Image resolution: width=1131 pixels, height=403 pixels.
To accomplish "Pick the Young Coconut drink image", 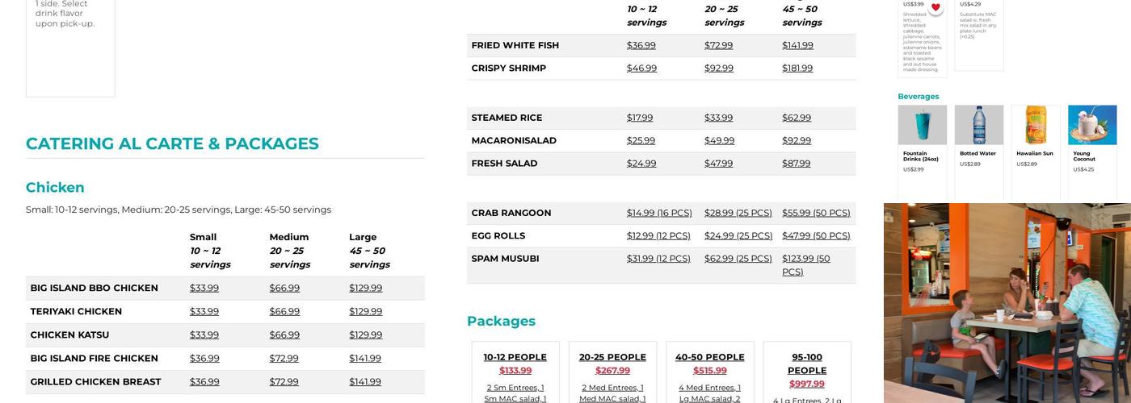I will [1092, 125].
